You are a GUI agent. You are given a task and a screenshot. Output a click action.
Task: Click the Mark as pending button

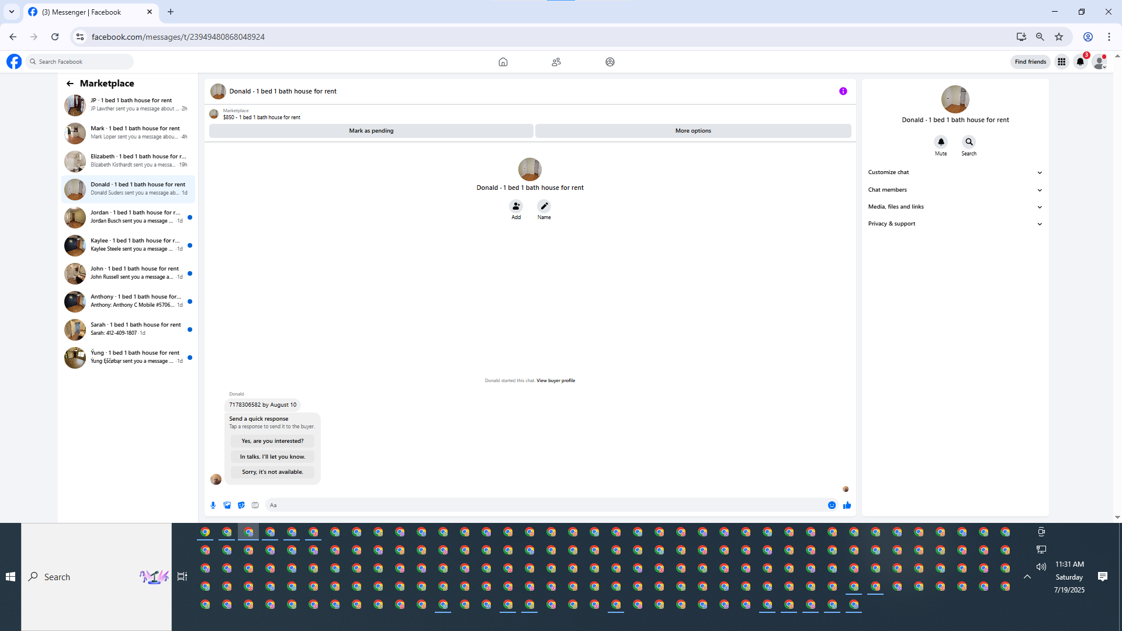pyautogui.click(x=371, y=131)
